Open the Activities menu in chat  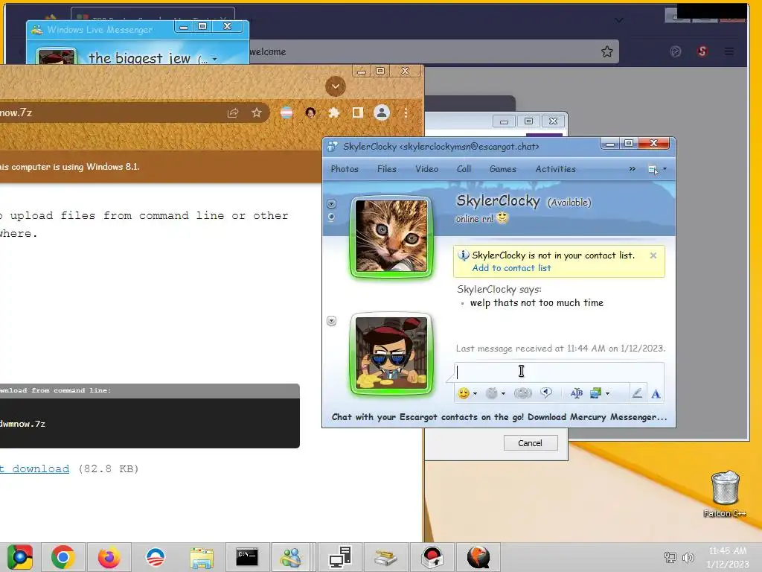point(555,169)
